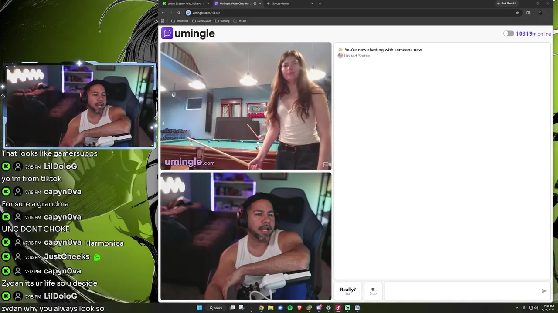This screenshot has height=313, width=558.
Task: Open the M440i bookmark folder
Action: (x=240, y=20)
